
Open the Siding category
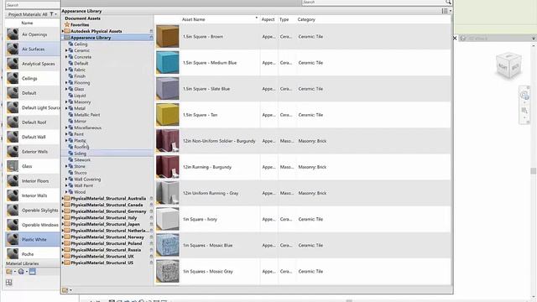click(80, 154)
